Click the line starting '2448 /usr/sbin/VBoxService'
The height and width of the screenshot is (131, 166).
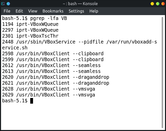(x=79, y=42)
